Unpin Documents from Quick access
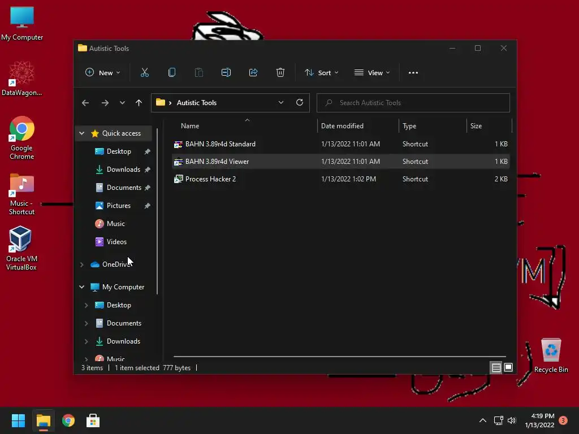The width and height of the screenshot is (579, 434). click(x=148, y=188)
